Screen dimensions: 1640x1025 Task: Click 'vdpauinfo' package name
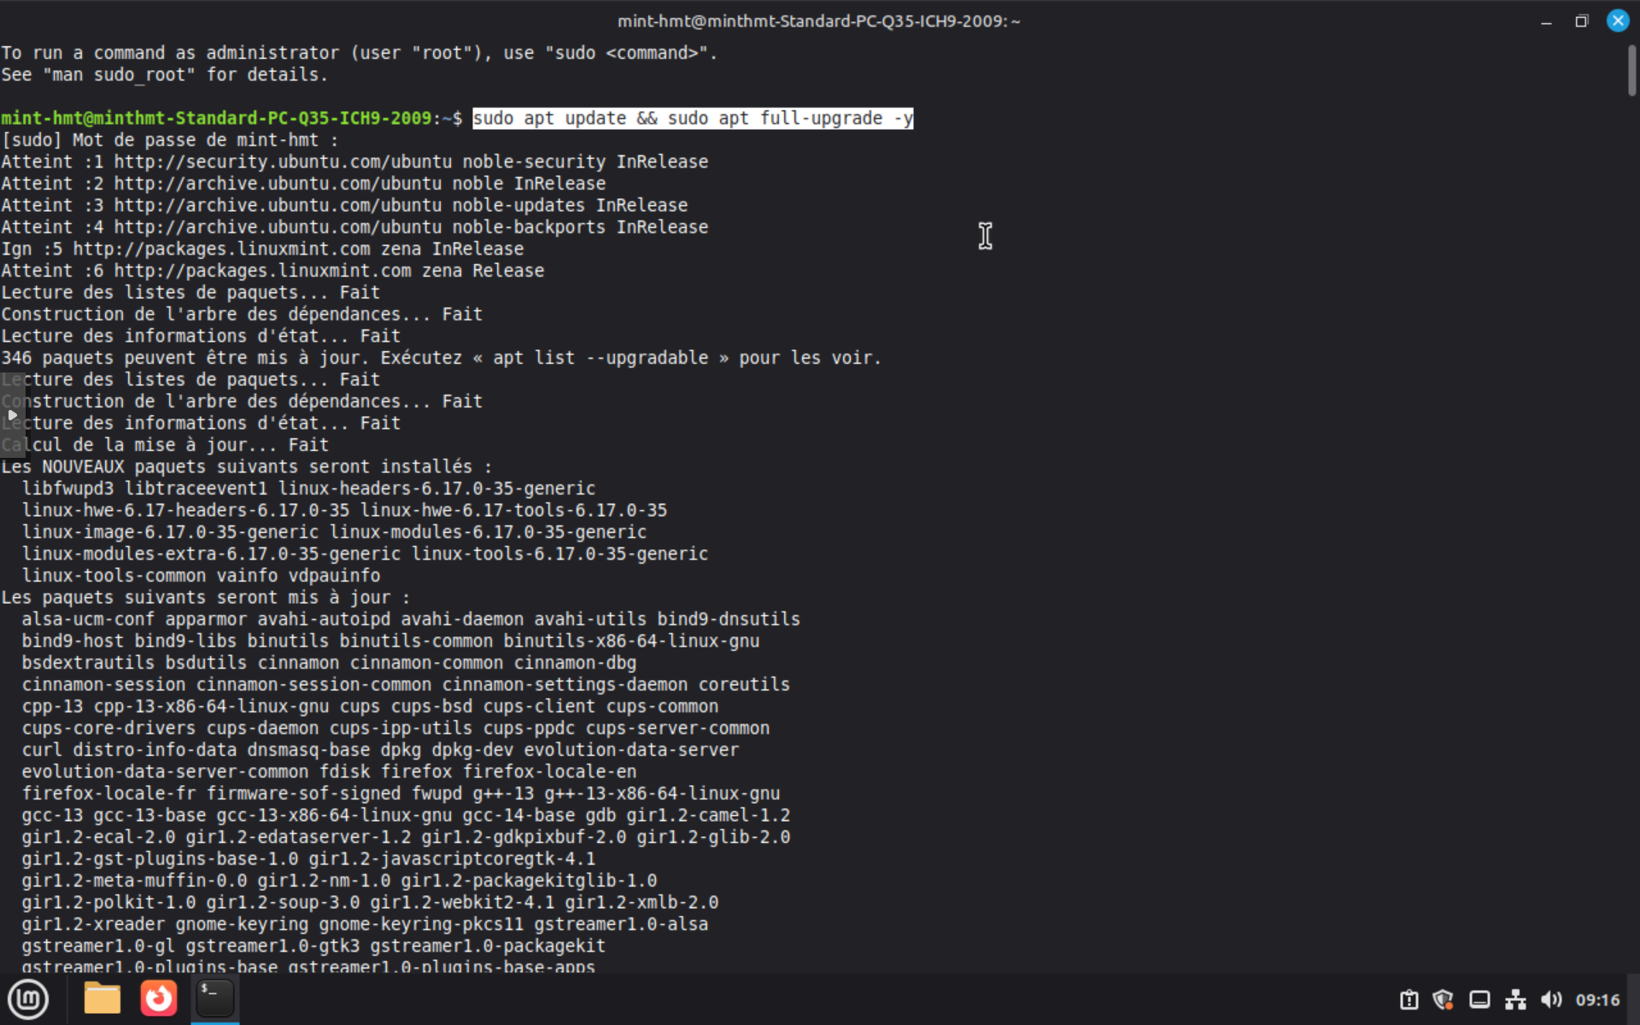tap(334, 576)
